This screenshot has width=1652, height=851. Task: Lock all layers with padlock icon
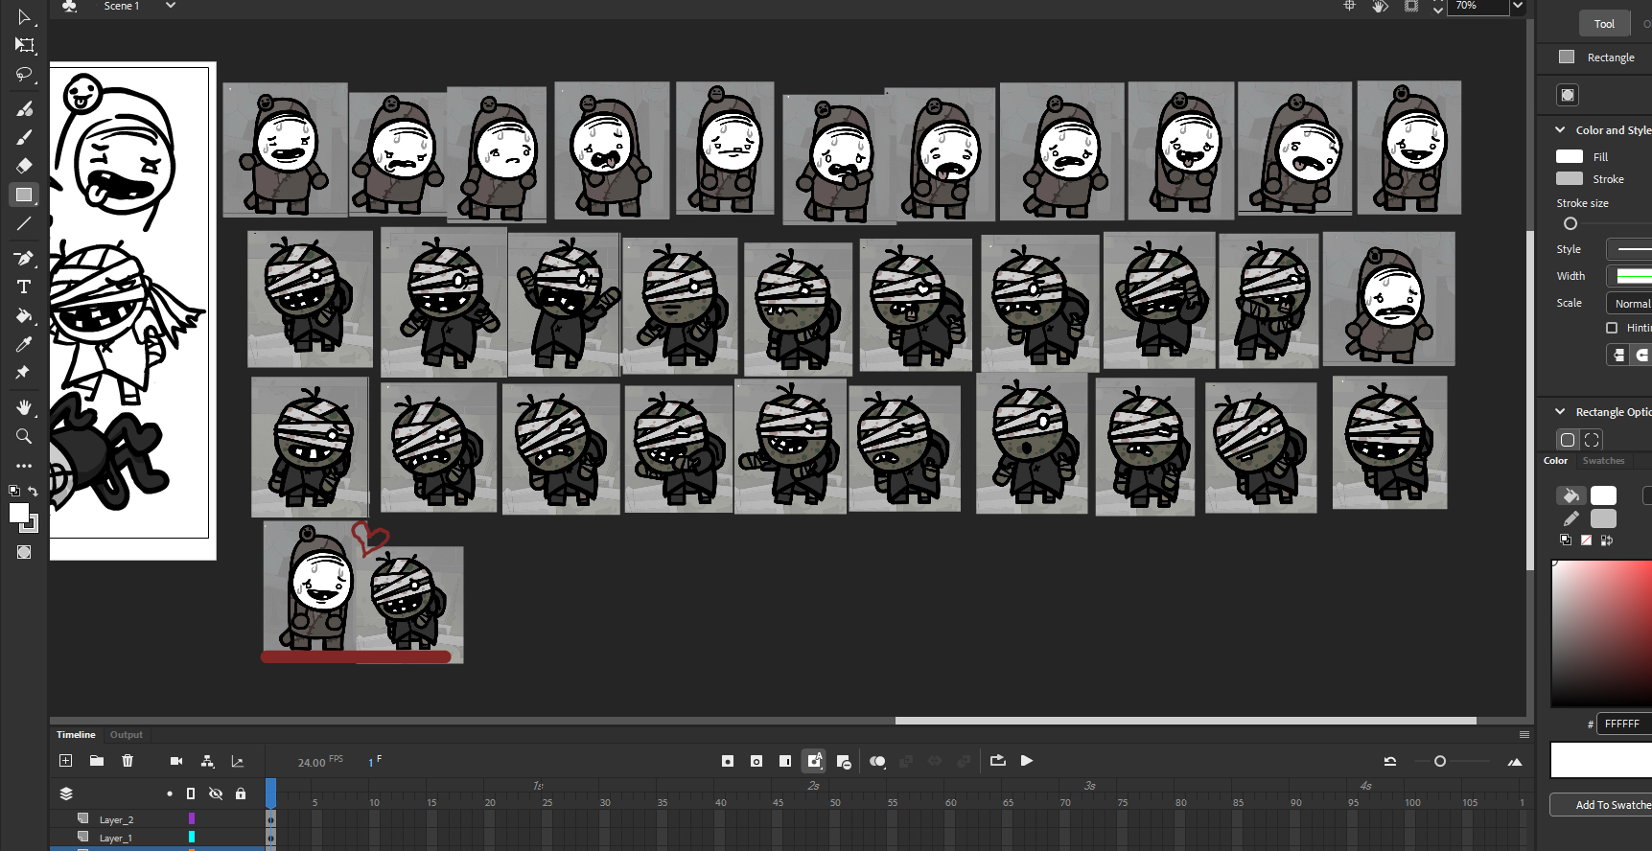click(241, 793)
